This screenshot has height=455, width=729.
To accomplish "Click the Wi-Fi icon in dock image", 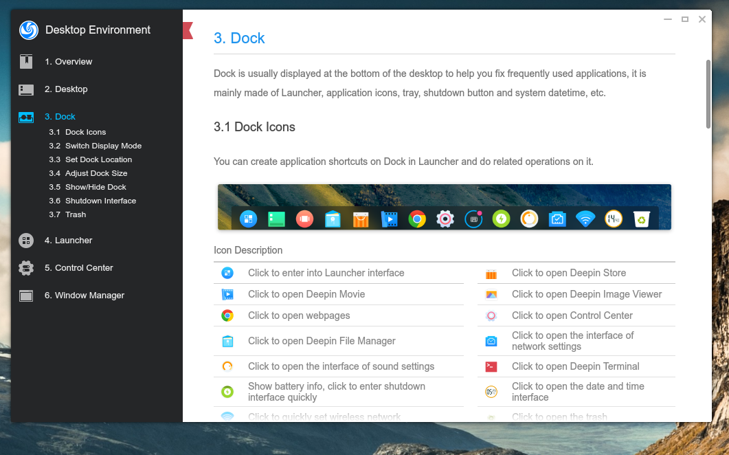I will click(x=585, y=219).
